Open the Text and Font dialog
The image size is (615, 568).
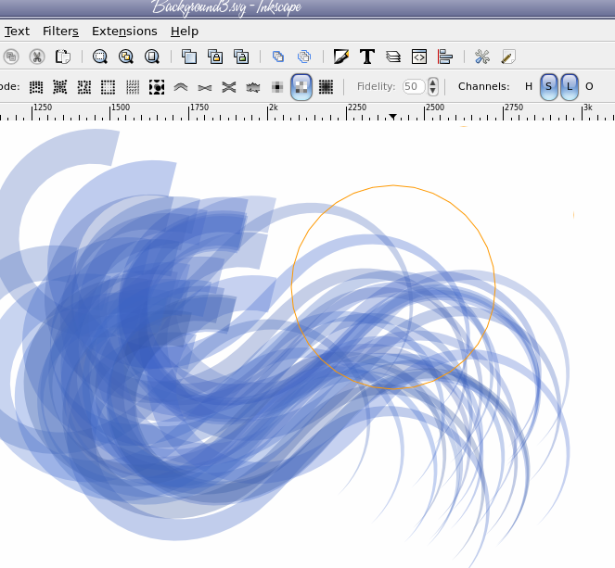[x=367, y=57]
